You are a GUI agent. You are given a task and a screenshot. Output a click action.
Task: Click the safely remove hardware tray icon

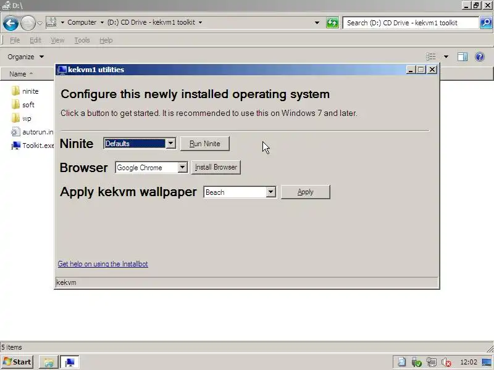tap(416, 362)
